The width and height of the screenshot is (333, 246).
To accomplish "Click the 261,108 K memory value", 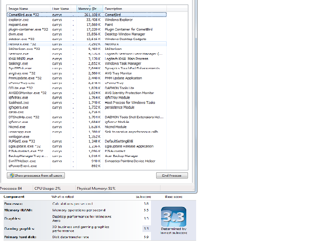I will (92, 15).
